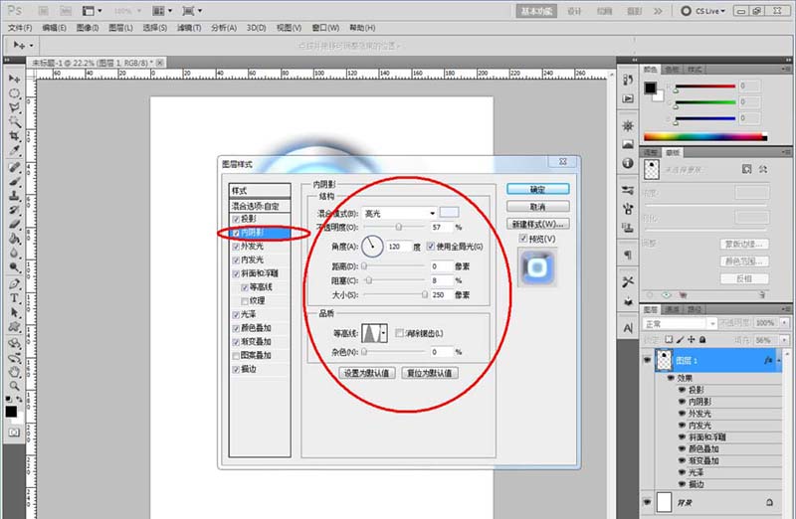Screen dimensions: 796x519
Task: Open the 滤镜(T) menu
Action: (189, 28)
